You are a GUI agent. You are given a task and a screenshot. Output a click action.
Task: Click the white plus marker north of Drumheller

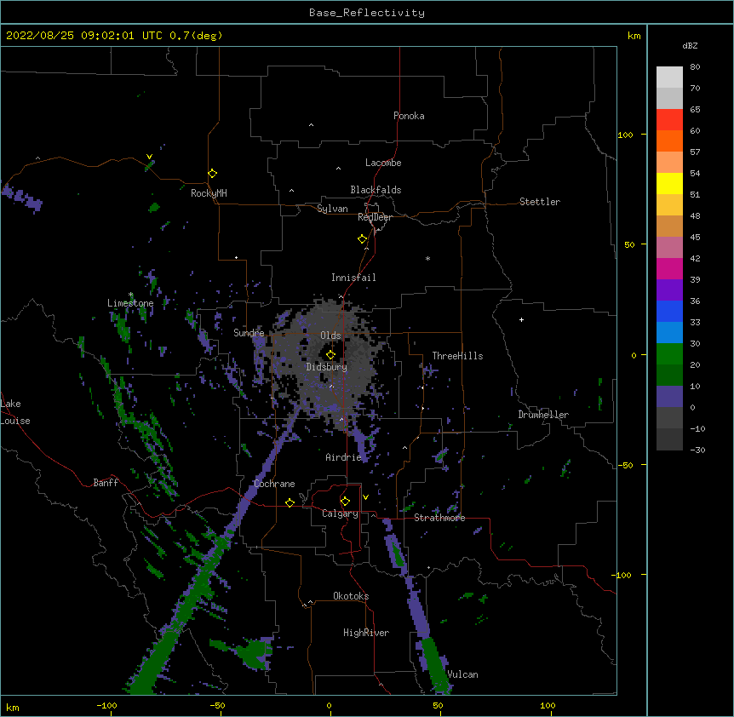click(521, 319)
